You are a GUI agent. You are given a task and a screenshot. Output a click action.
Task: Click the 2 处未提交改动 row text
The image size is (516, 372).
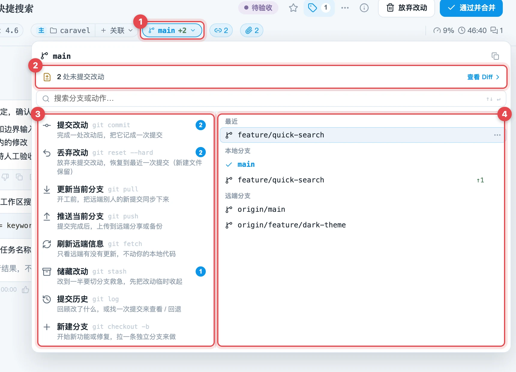[x=81, y=77]
